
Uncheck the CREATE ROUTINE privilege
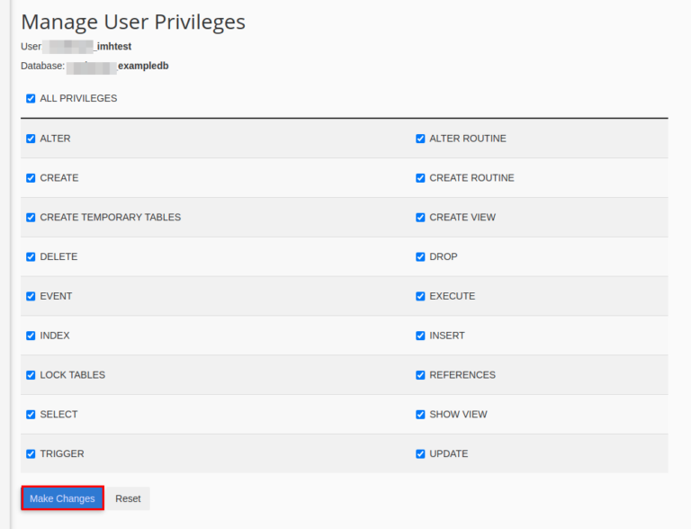pos(420,178)
